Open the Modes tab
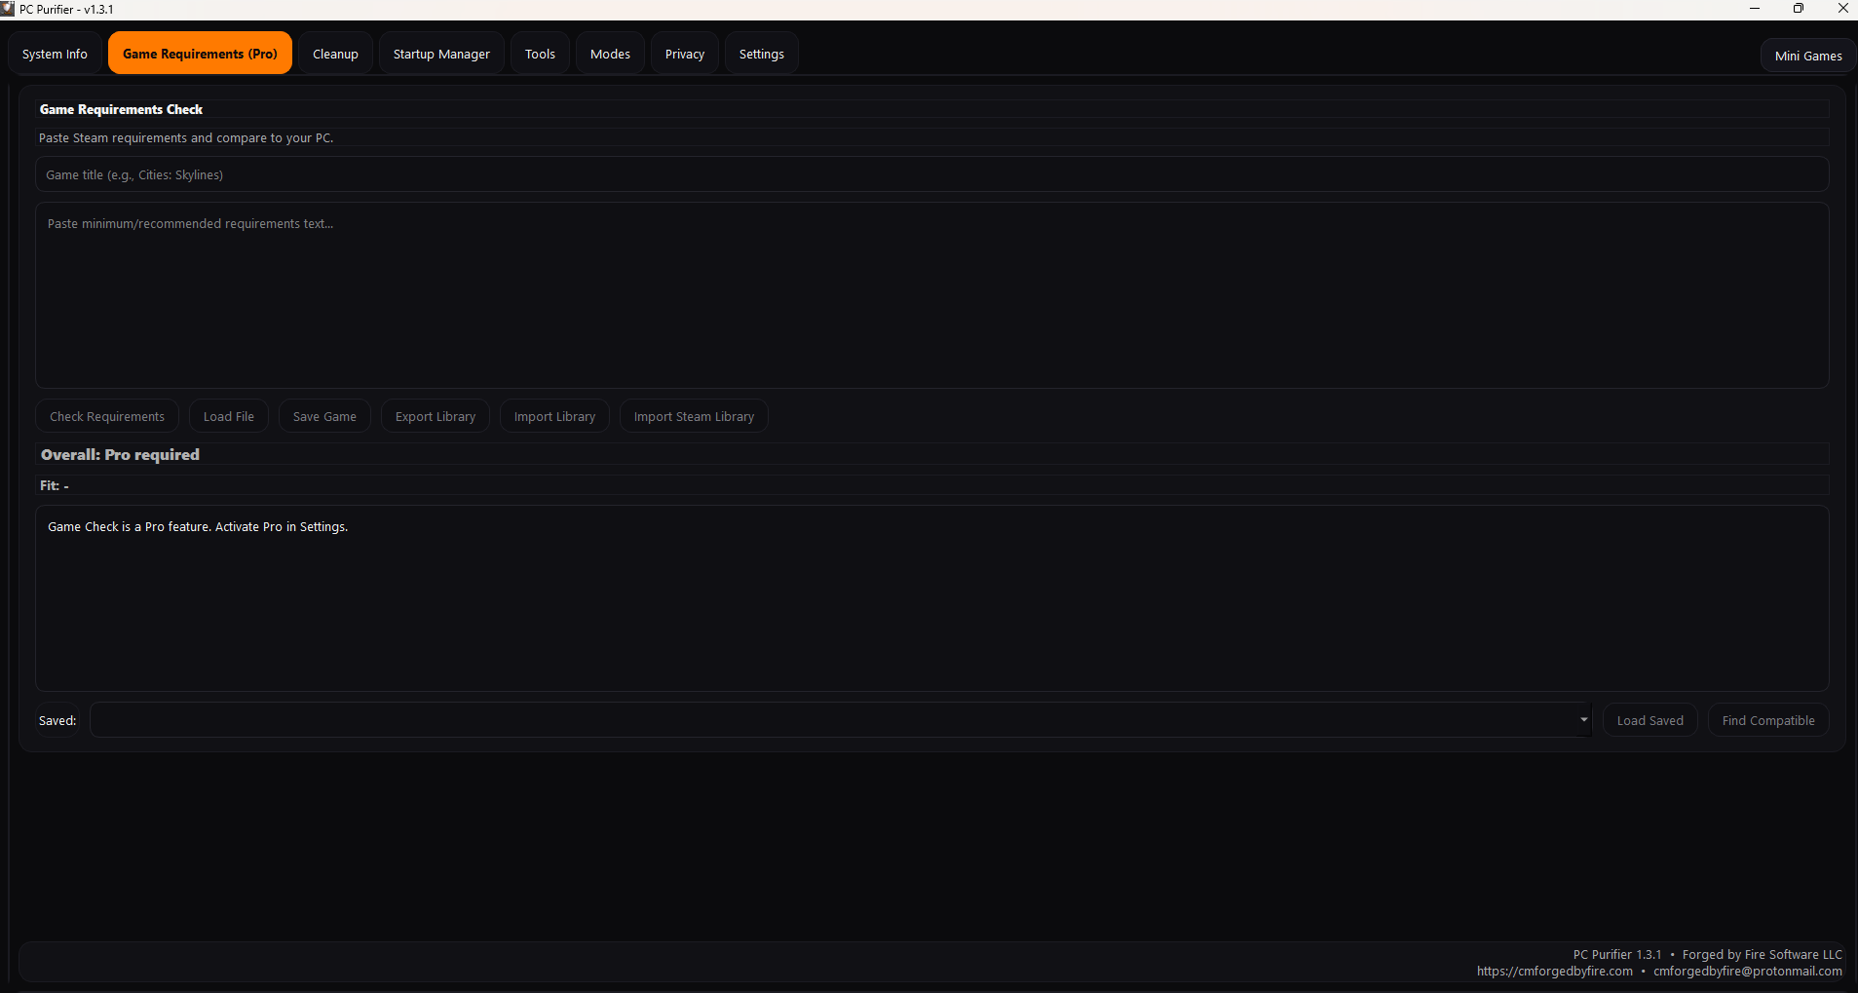Screen dimensions: 1858x993 610,53
